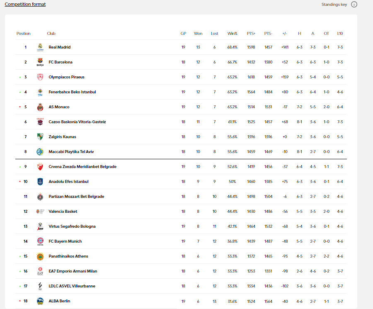Open the Competition format link
This screenshot has height=309, width=373.
click(x=25, y=5)
